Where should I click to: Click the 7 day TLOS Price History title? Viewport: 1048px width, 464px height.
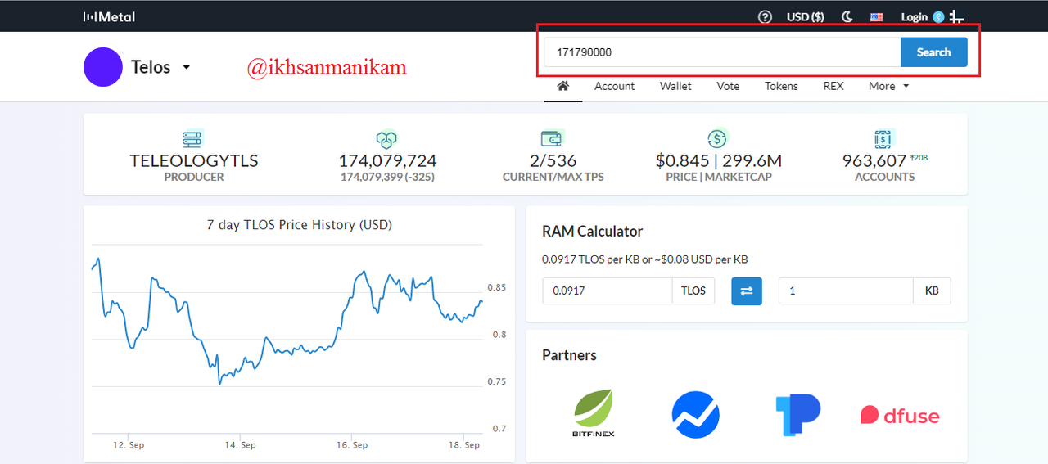pos(300,224)
